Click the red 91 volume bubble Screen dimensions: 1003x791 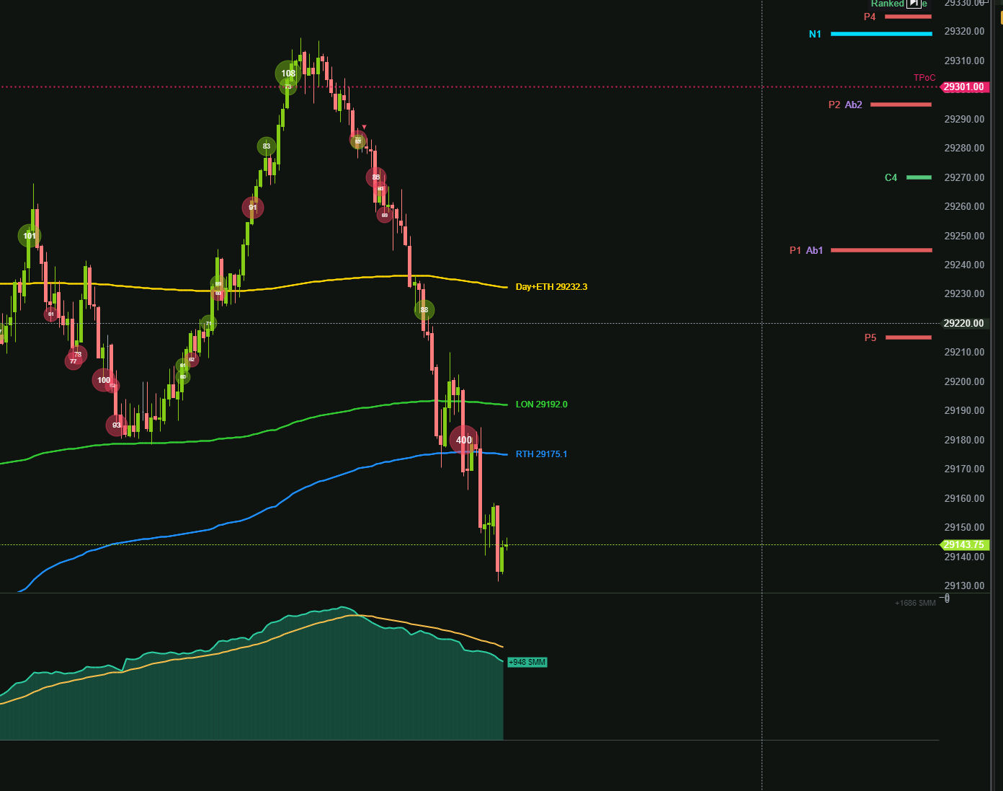253,208
